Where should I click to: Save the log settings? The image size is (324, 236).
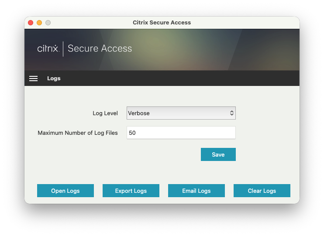(218, 154)
